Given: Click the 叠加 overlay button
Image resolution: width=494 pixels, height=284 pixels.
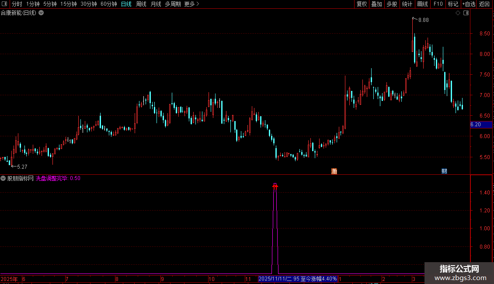Looking at the screenshot, I should point(376,4).
